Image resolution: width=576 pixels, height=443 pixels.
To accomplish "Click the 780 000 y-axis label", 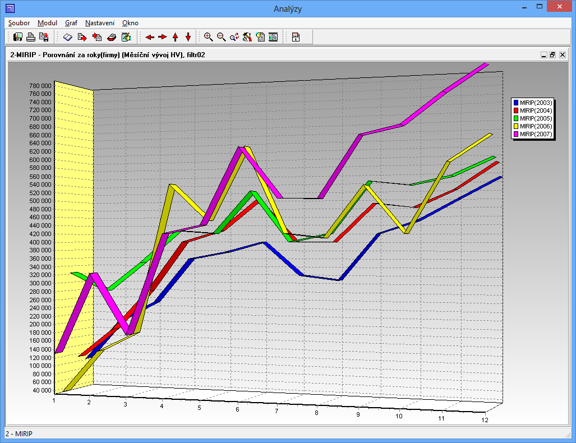I will [40, 86].
